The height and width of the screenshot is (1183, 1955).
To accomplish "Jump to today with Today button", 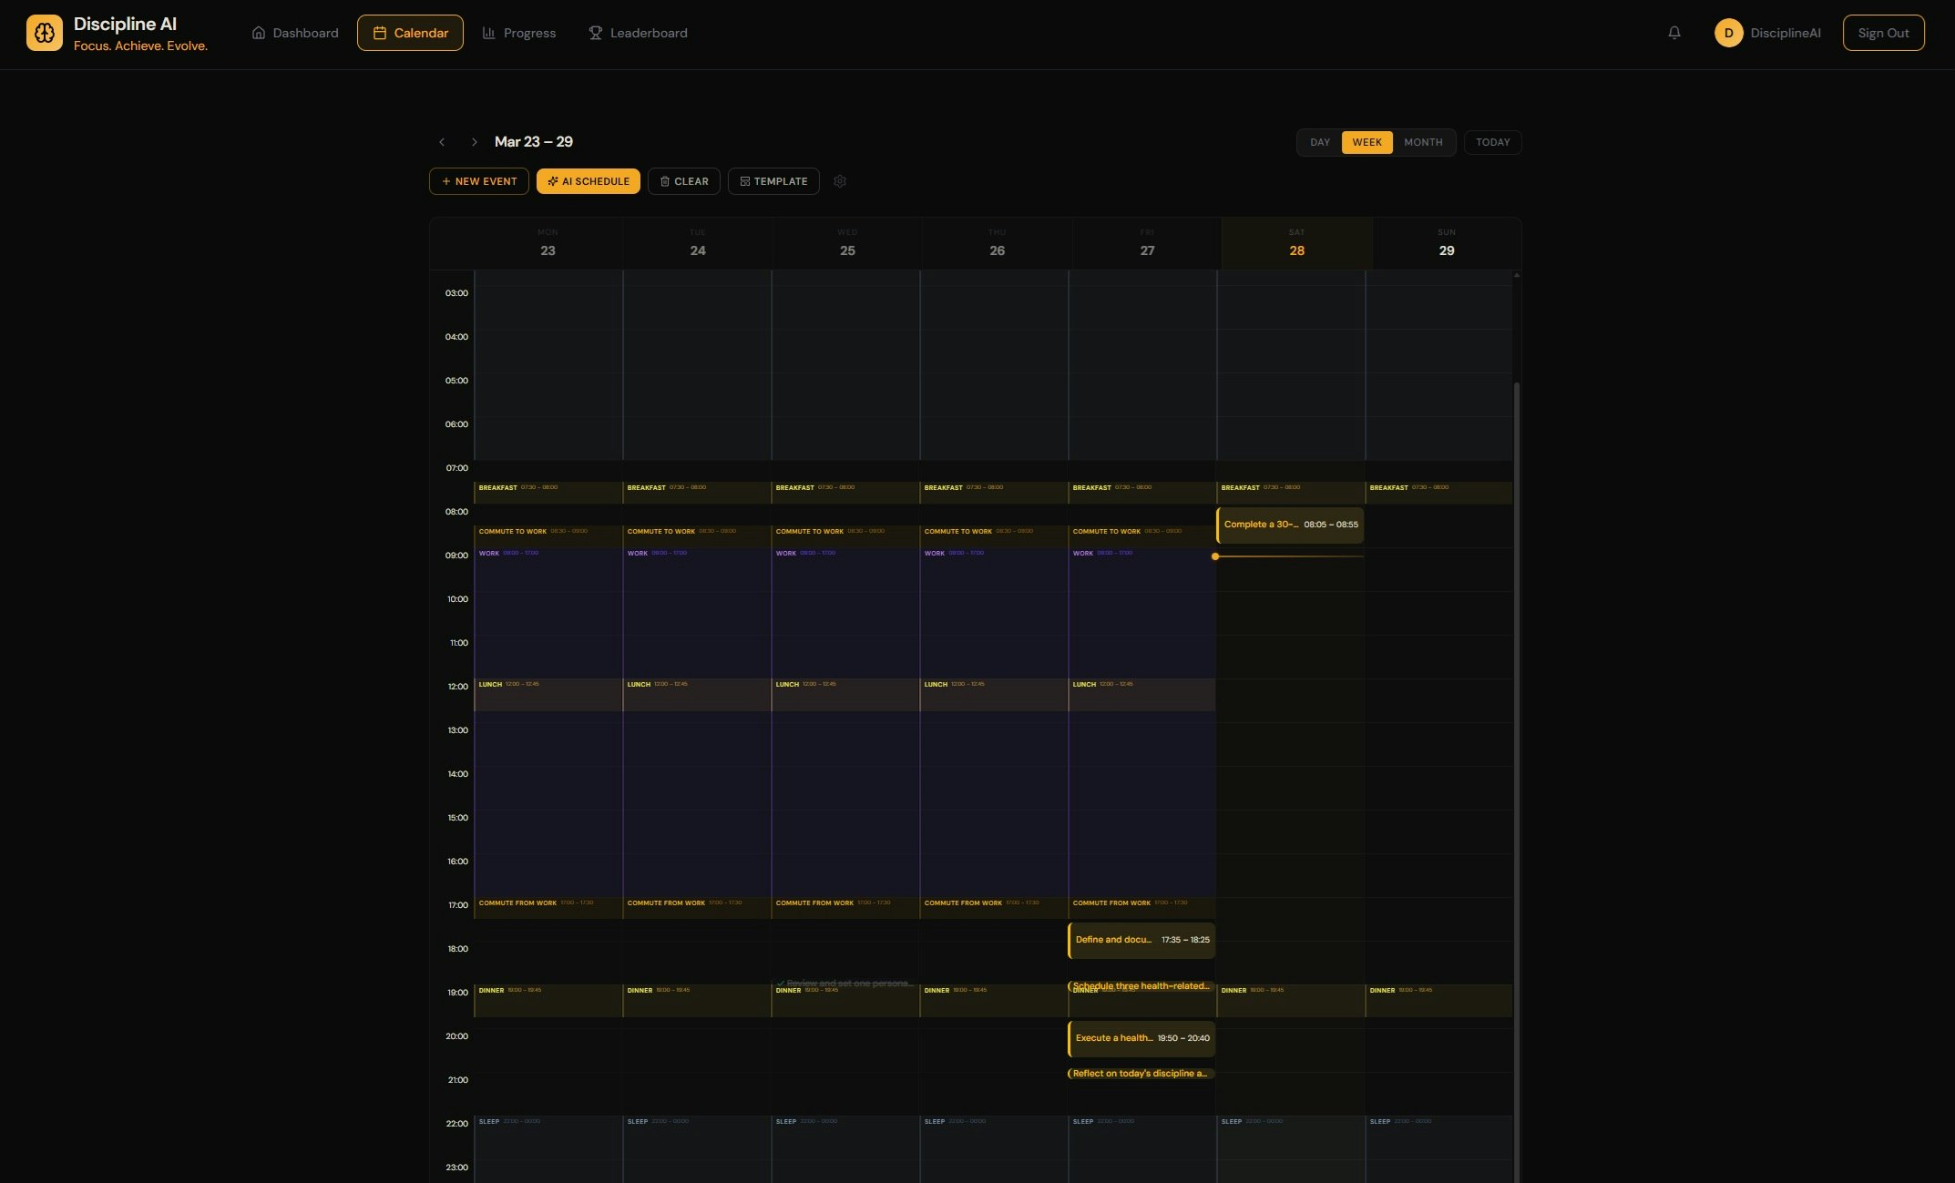I will click(1492, 142).
